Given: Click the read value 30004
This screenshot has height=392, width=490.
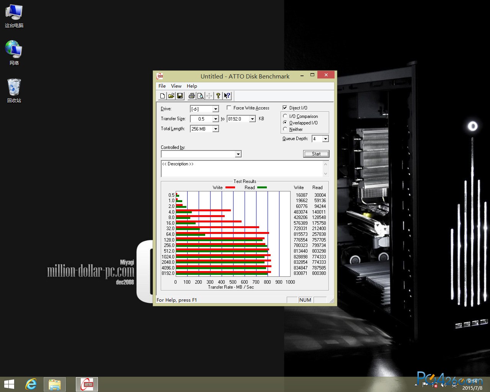Looking at the screenshot, I should click(x=320, y=195).
